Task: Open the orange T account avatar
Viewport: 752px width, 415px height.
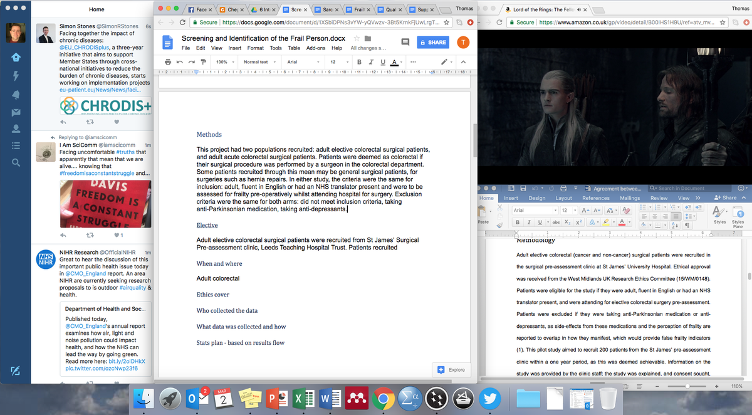Action: pyautogui.click(x=463, y=42)
